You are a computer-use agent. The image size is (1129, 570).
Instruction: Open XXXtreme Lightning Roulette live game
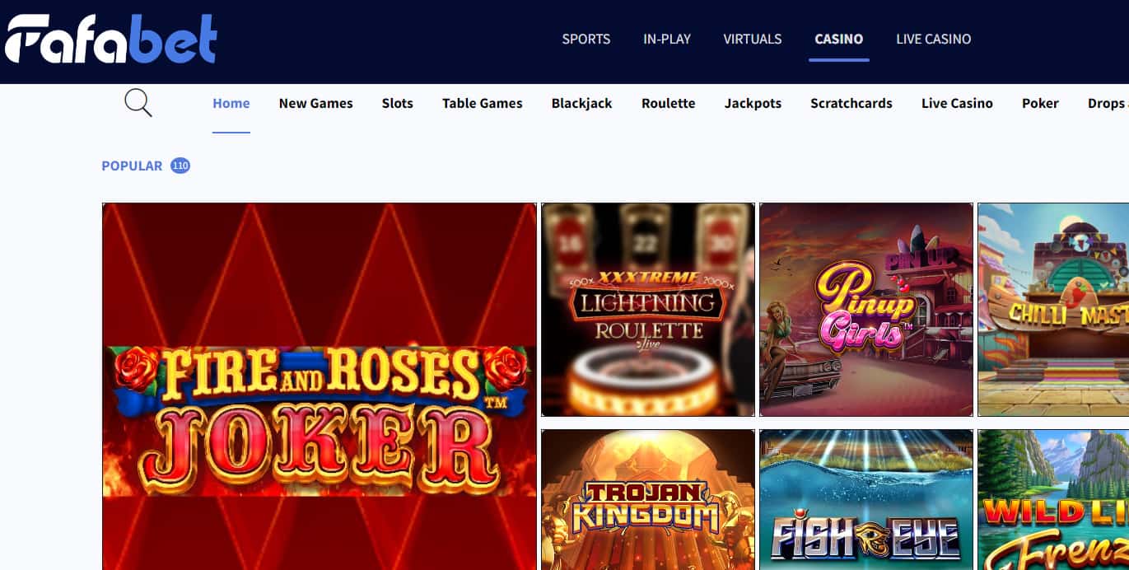(x=648, y=310)
